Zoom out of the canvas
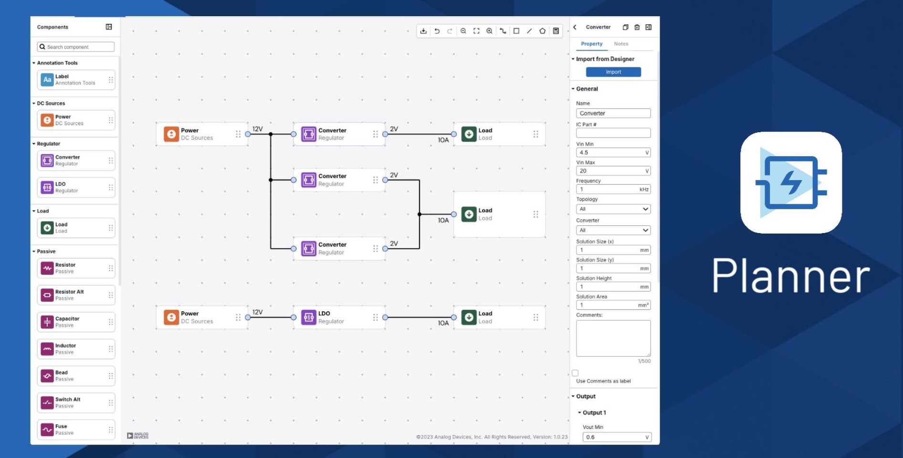The height and width of the screenshot is (458, 903). pyautogui.click(x=463, y=31)
